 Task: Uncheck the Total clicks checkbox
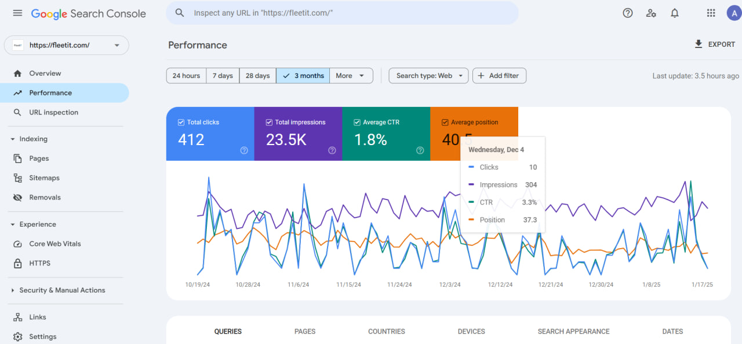click(x=181, y=122)
